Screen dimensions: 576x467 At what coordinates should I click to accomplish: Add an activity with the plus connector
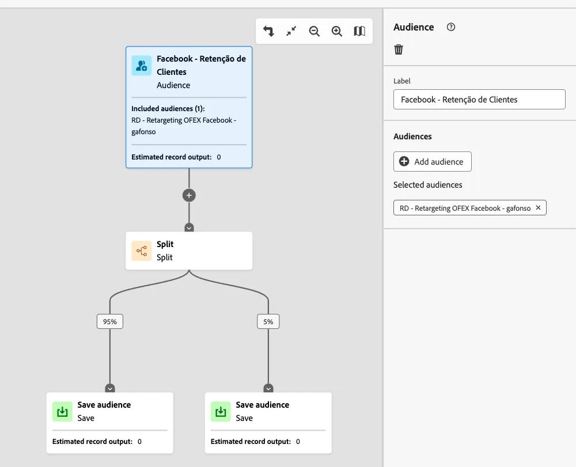point(189,195)
